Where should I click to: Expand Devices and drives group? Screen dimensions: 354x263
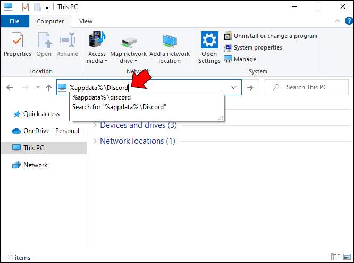pyautogui.click(x=95, y=125)
